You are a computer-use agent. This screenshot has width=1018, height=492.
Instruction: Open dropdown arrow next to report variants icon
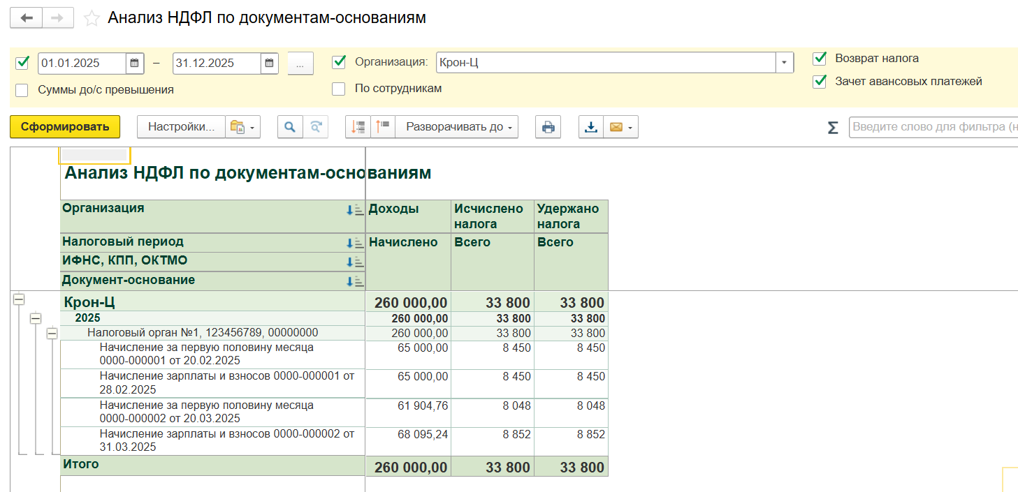point(252,128)
